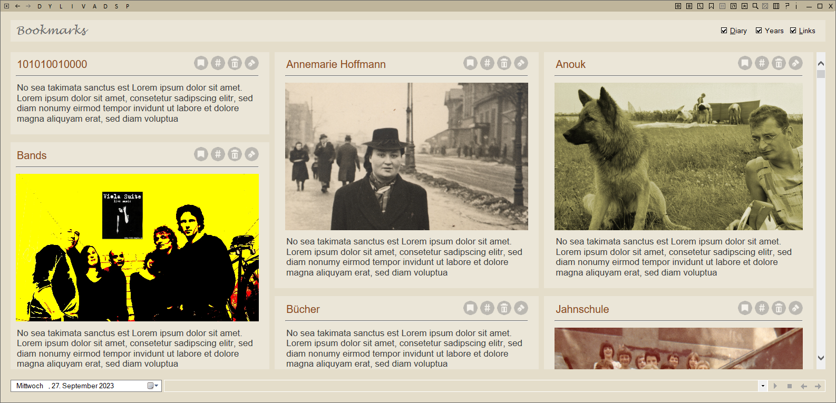Expand the bottom bar combo box arrow
The height and width of the screenshot is (403, 836).
point(763,386)
